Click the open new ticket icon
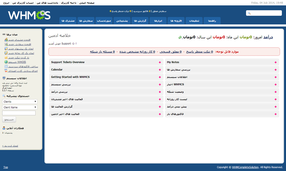This screenshot has width=286, height=171. point(6,58)
